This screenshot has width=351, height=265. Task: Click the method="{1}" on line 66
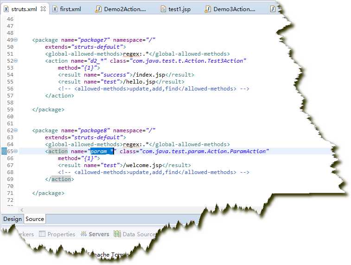(79, 158)
